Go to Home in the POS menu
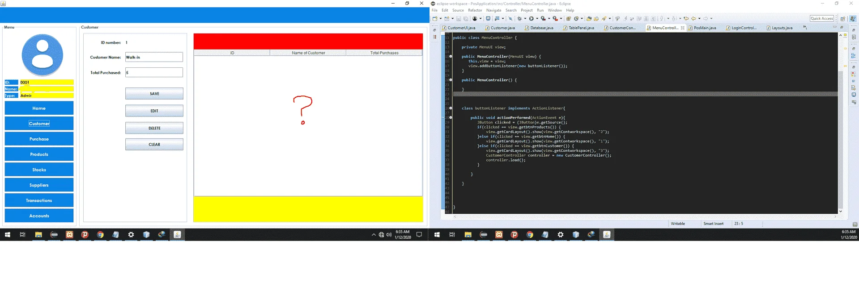Image resolution: width=859 pixels, height=303 pixels. 39,108
